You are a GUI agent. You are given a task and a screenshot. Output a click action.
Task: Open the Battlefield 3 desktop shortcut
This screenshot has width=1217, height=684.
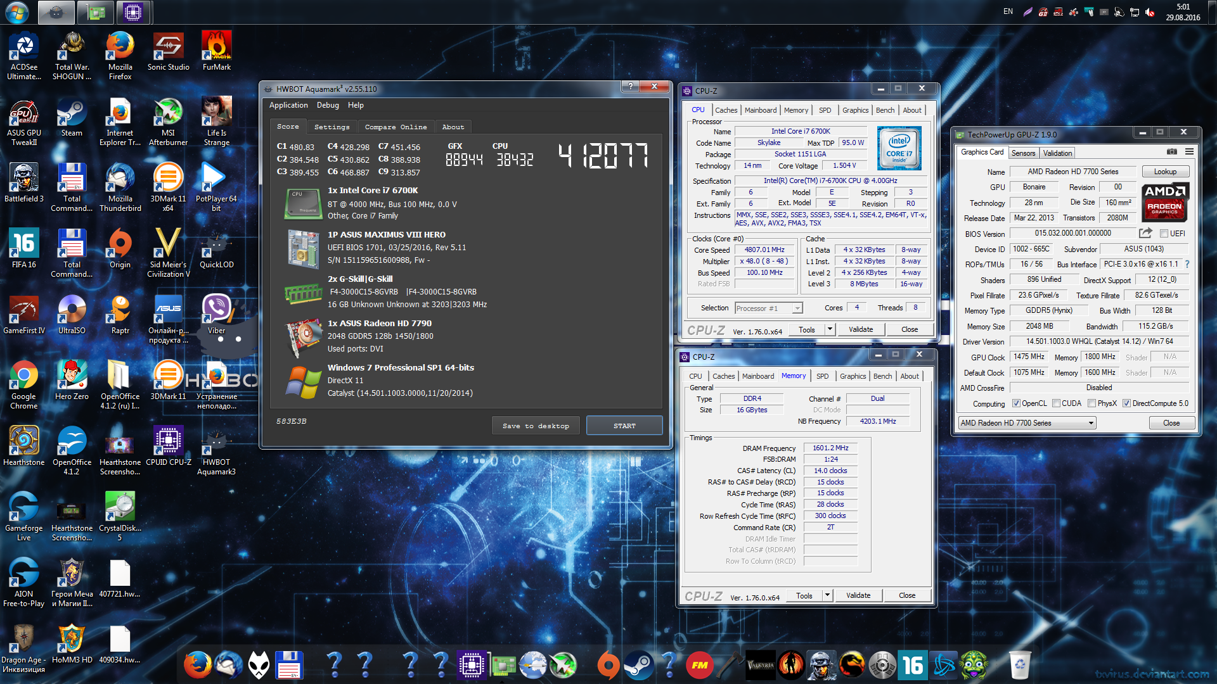[24, 183]
